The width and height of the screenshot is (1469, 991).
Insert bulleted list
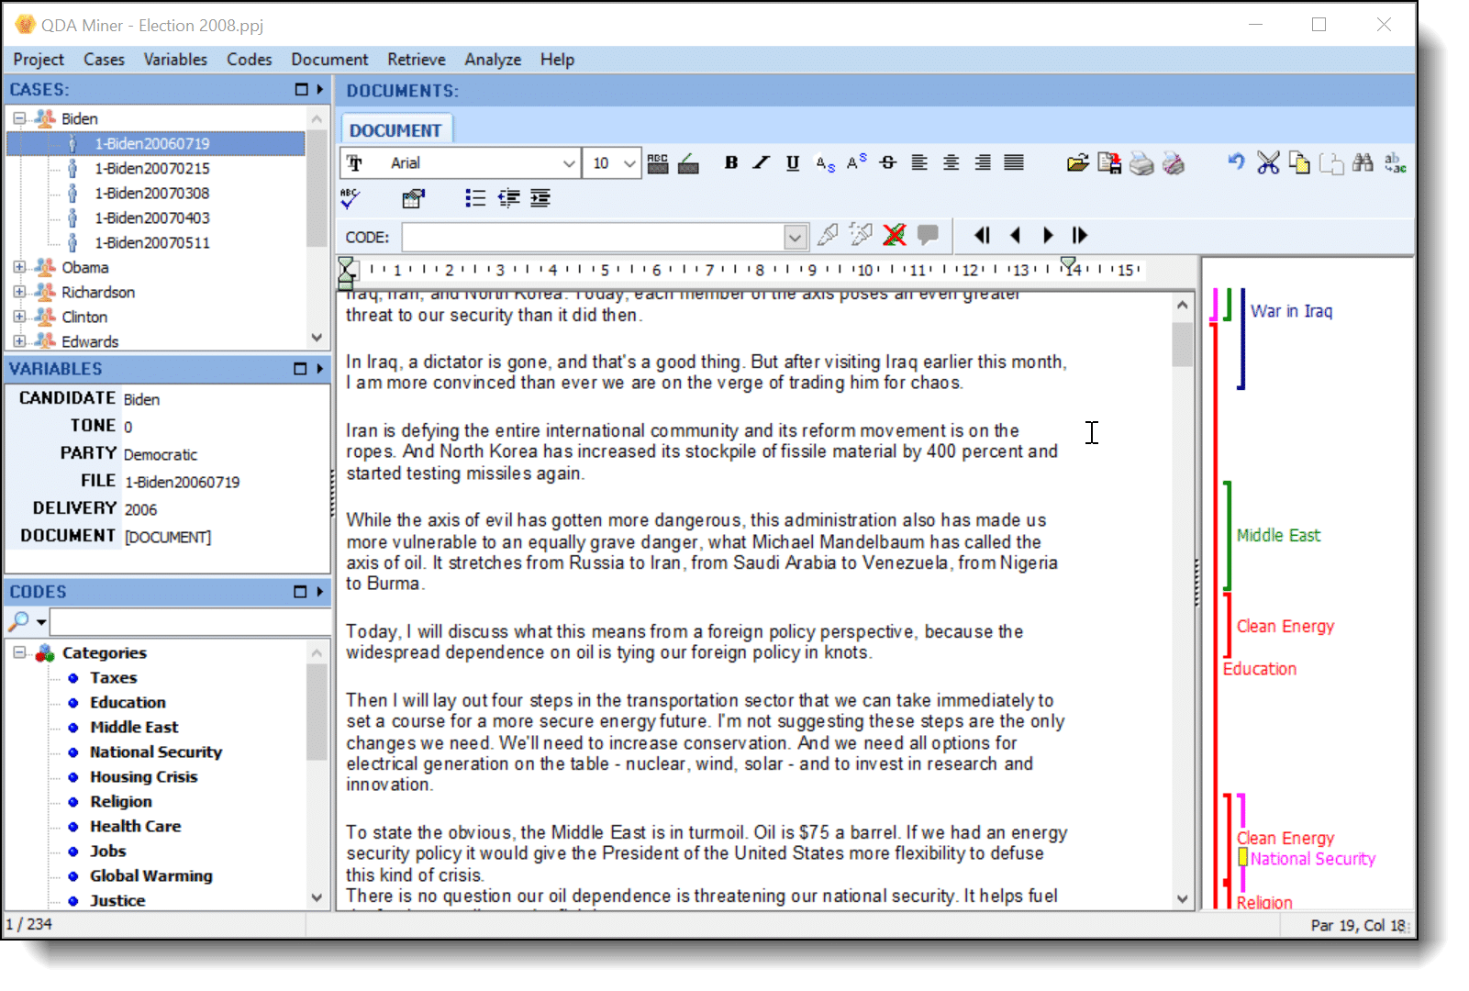[x=475, y=198]
